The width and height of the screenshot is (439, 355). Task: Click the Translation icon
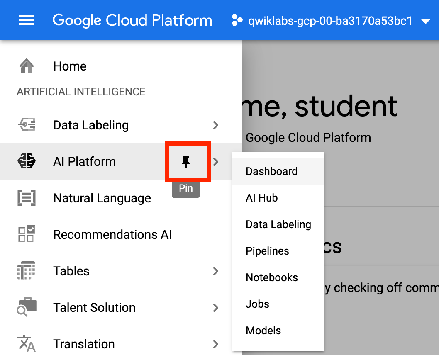[x=27, y=344]
